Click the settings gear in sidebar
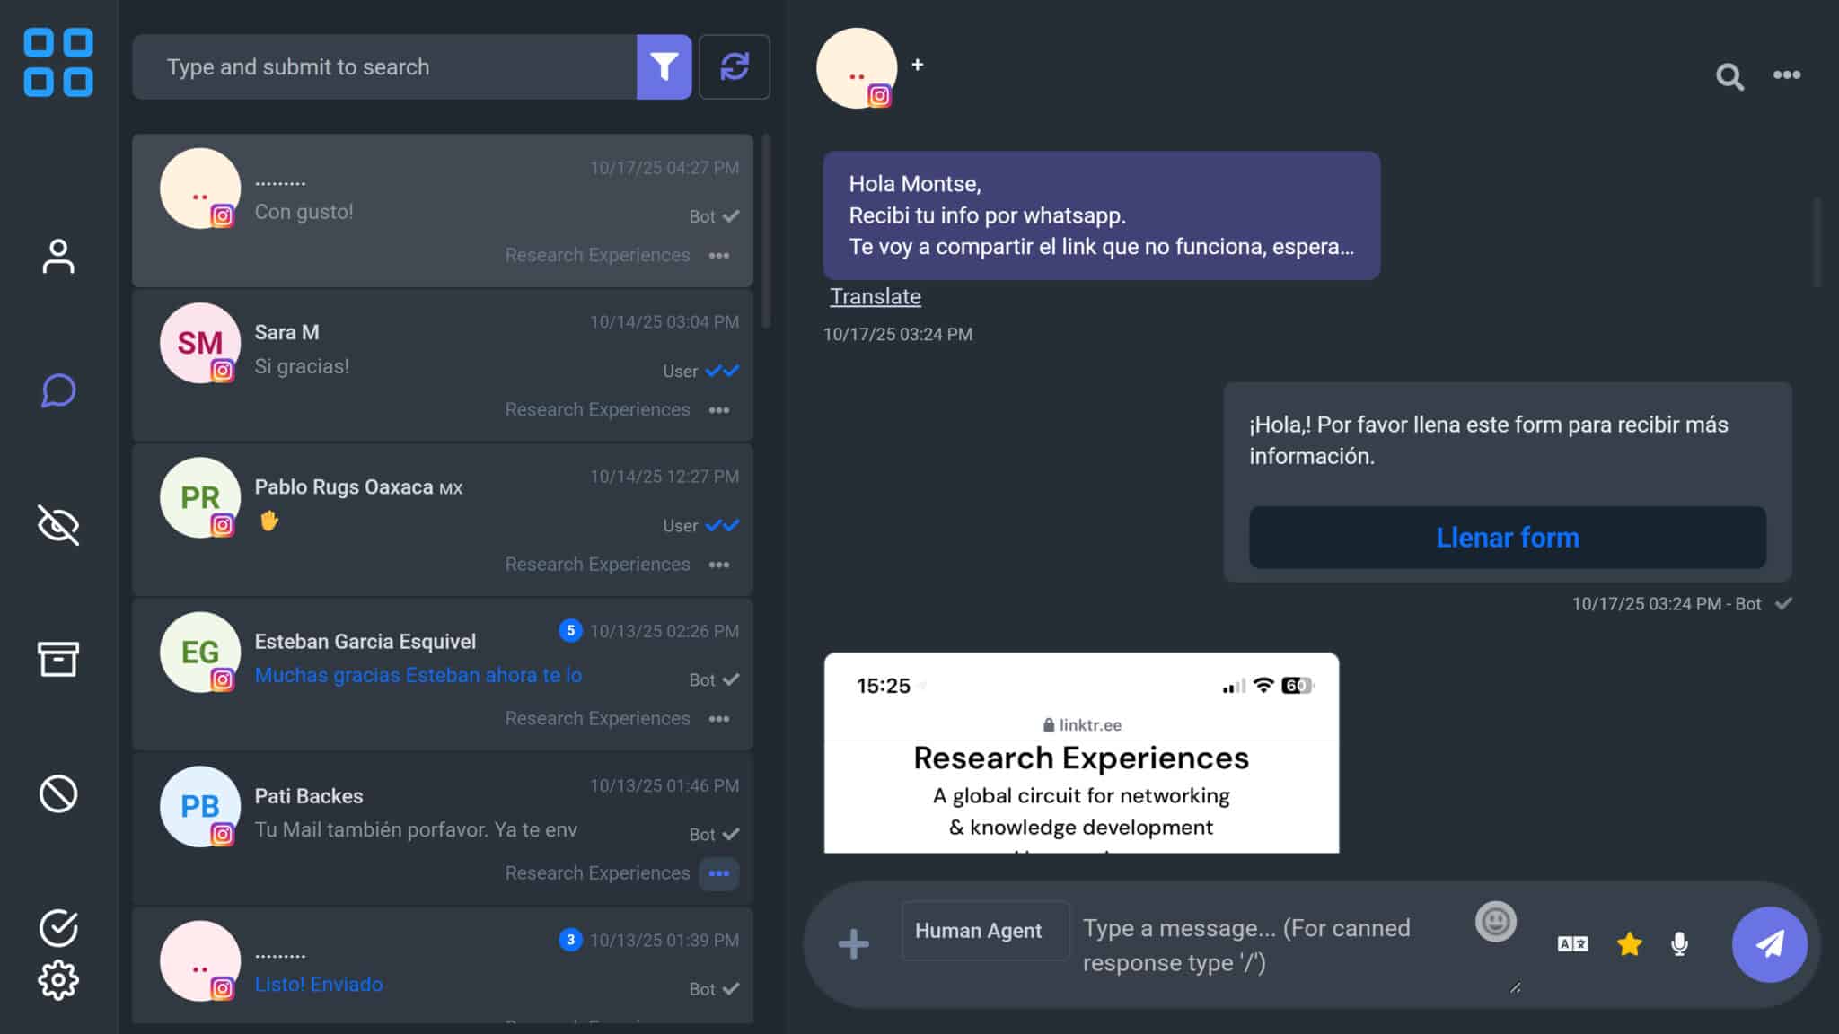 [58, 980]
